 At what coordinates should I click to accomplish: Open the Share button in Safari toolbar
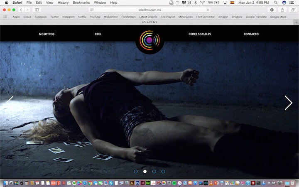pyautogui.click(x=282, y=10)
